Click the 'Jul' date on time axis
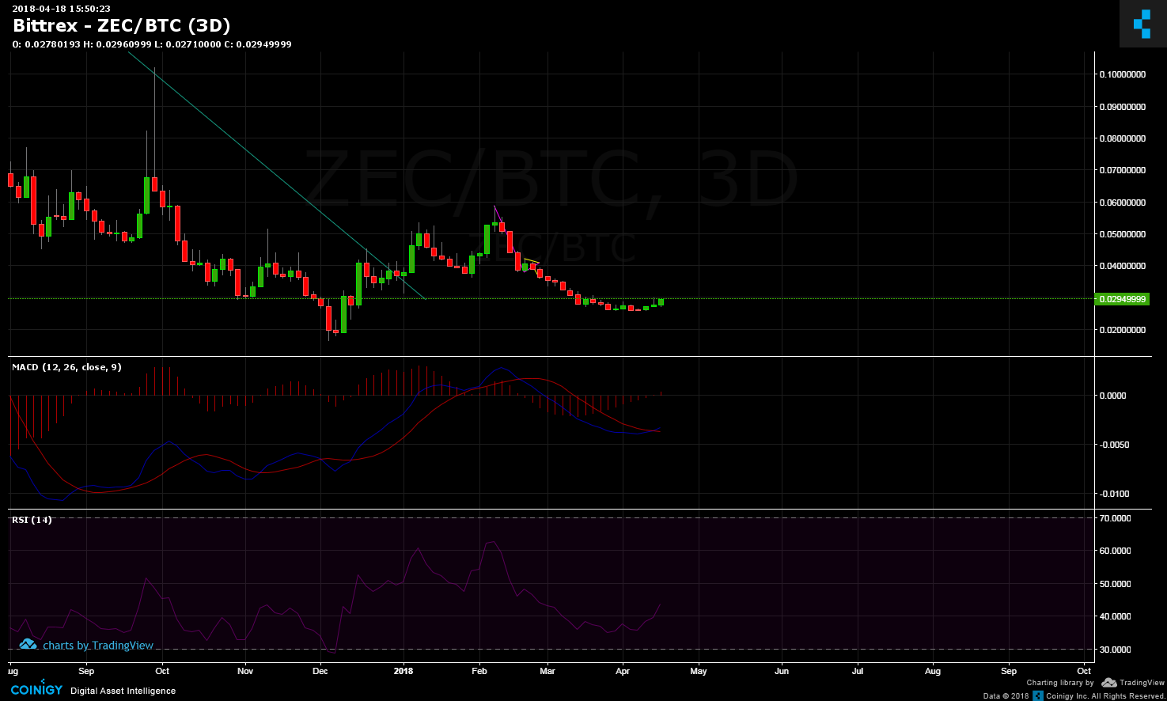The width and height of the screenshot is (1167, 701). tap(858, 671)
